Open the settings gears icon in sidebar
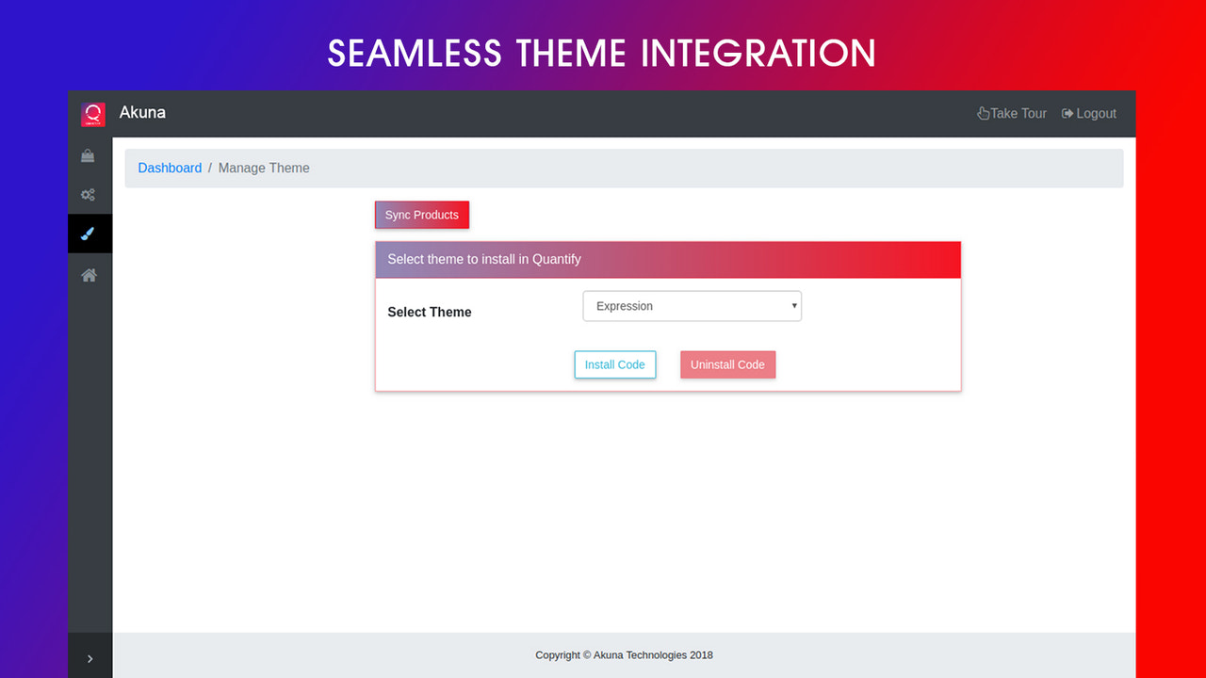This screenshot has height=678, width=1206. click(90, 194)
